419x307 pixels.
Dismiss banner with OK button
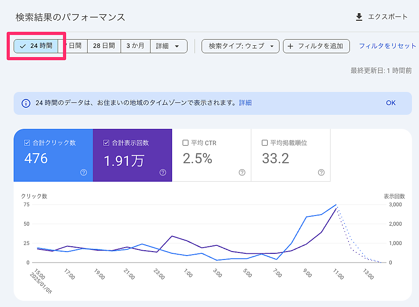(390, 103)
